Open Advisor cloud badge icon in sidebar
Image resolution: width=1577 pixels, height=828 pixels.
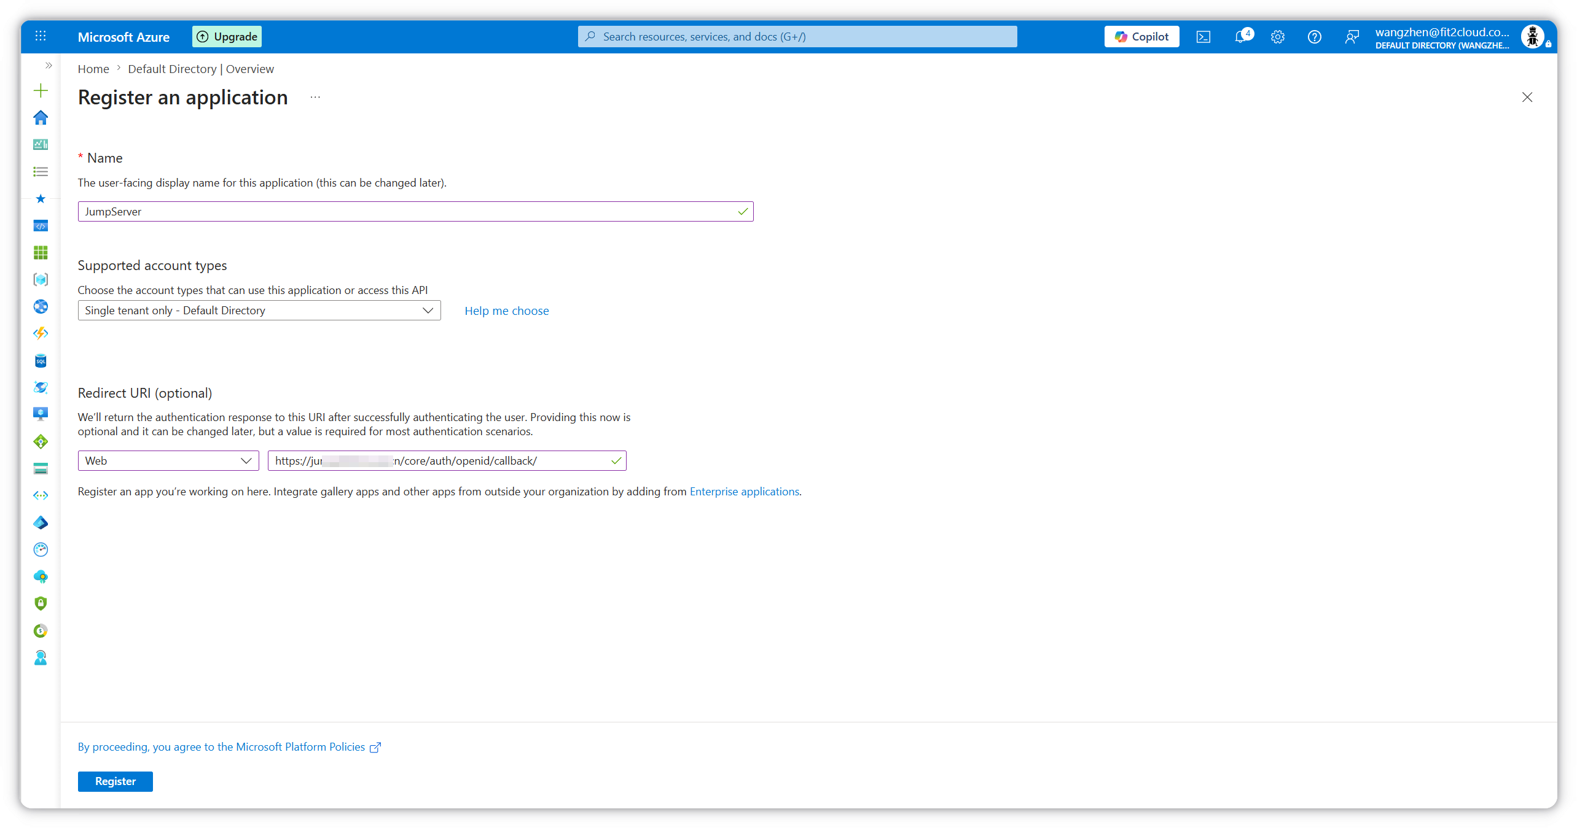[x=41, y=576]
